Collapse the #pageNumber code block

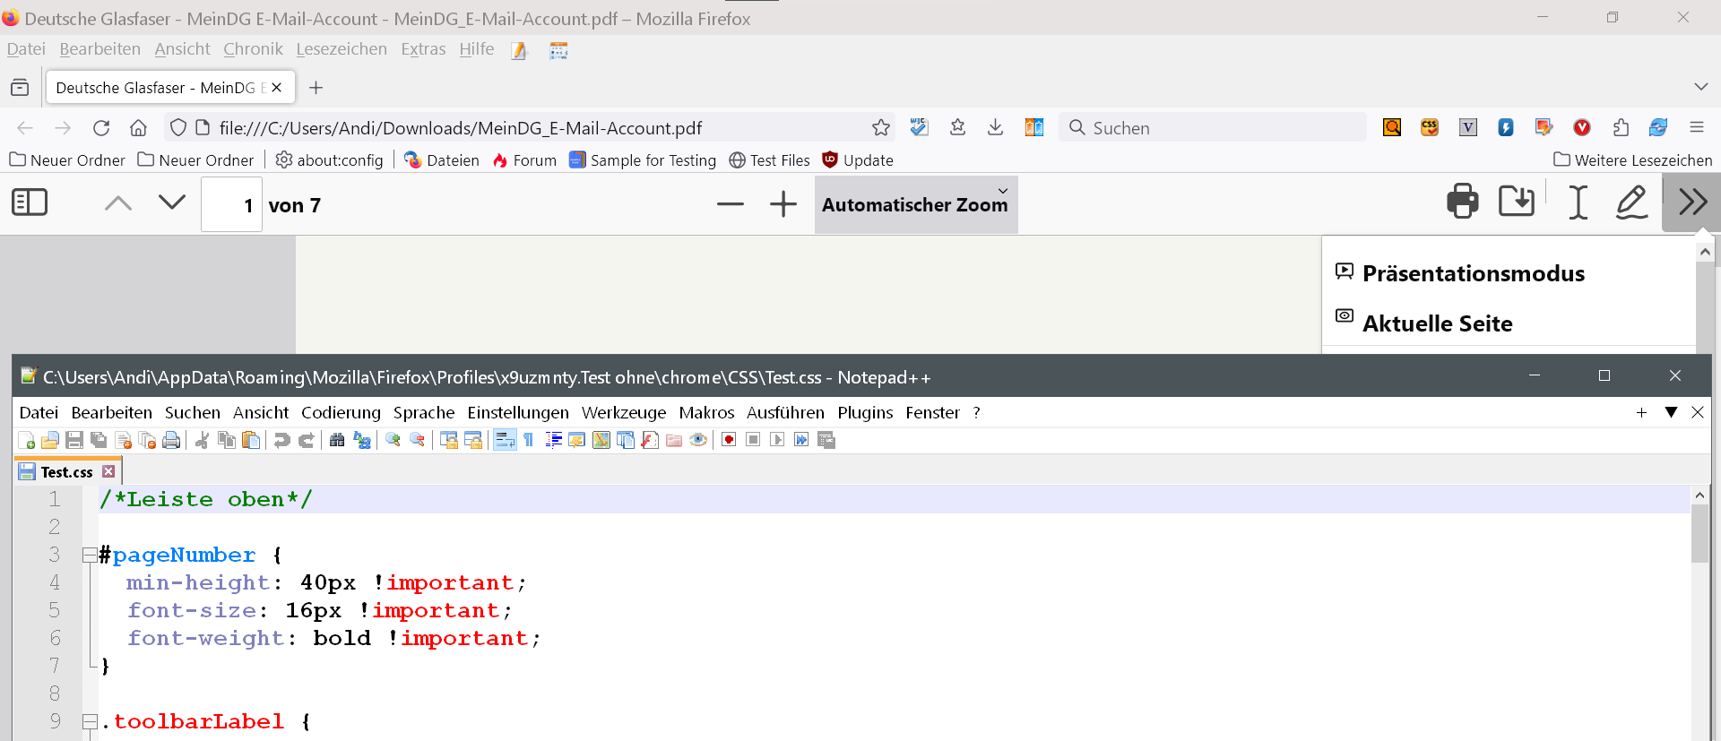coord(90,556)
